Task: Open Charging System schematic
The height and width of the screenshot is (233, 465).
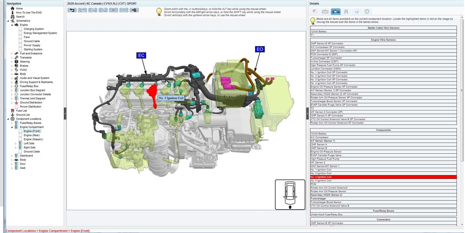Action: (34, 29)
